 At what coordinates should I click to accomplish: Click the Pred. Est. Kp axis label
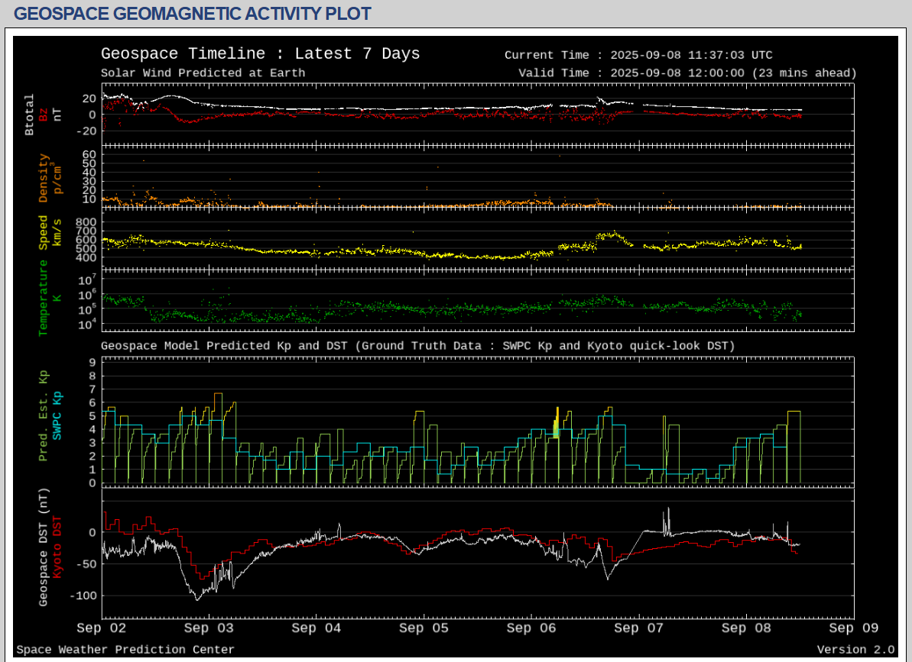[x=44, y=415]
